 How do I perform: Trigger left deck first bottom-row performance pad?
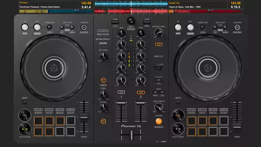click(x=38, y=131)
